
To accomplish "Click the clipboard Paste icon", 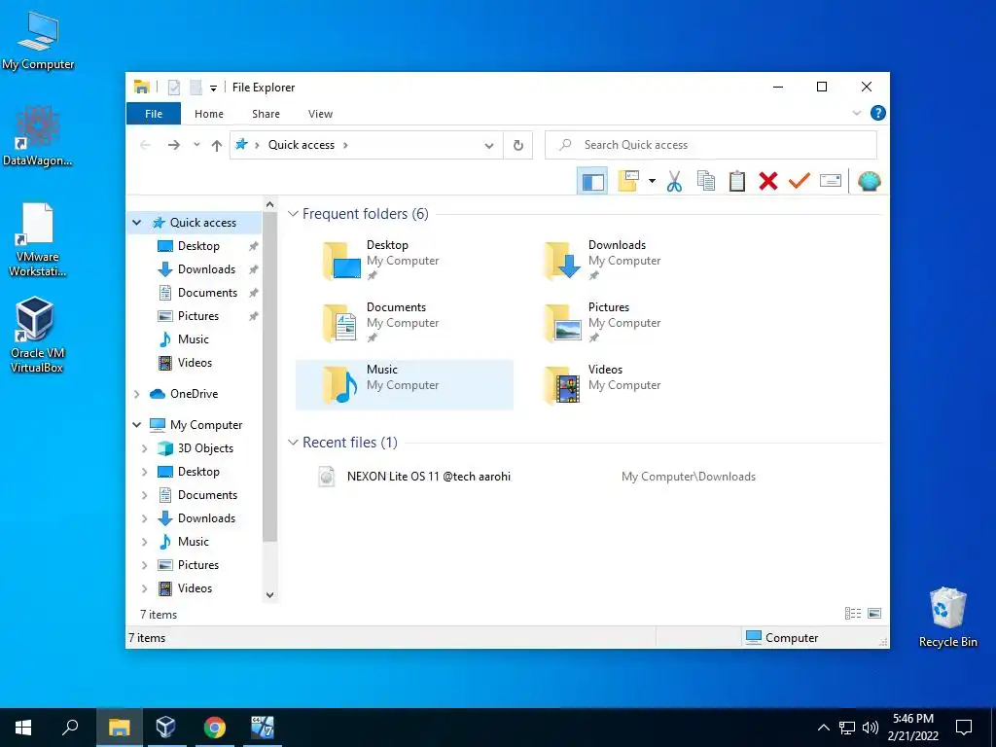I will click(737, 181).
